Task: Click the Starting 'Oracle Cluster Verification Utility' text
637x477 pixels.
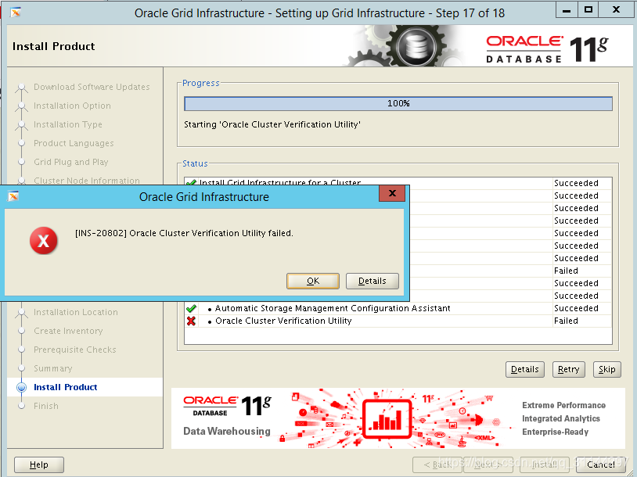Action: point(272,124)
